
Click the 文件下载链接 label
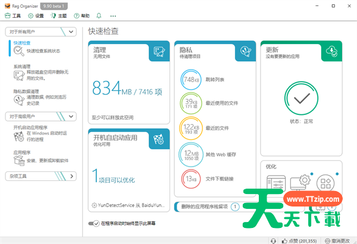click(220, 179)
